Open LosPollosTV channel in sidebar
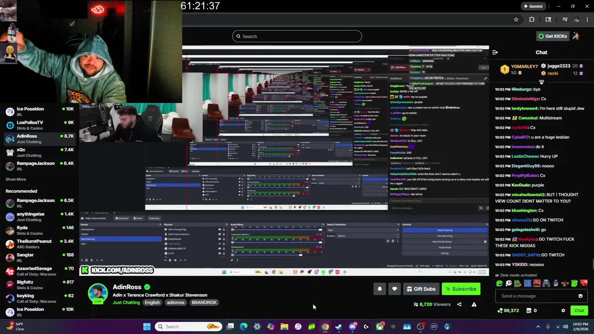Viewport: 594px width, 334px height. pyautogui.click(x=39, y=125)
